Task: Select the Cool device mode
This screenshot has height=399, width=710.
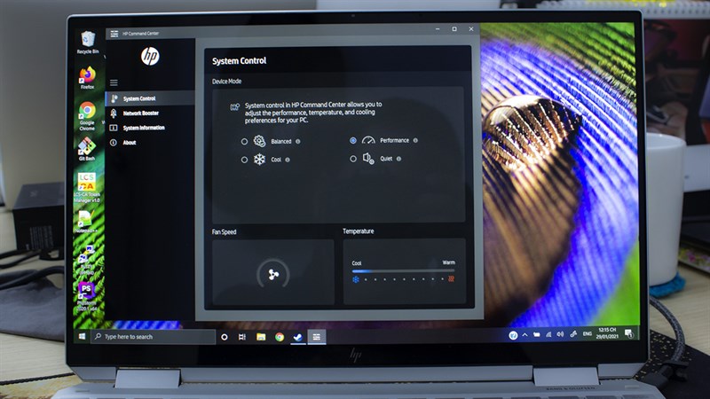Action: pos(244,160)
